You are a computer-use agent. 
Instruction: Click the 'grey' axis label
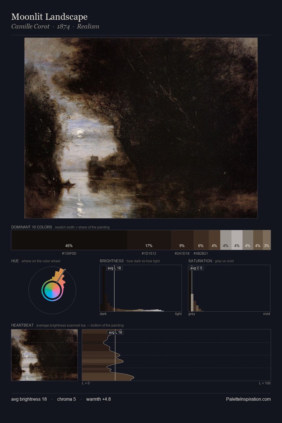pos(192,314)
